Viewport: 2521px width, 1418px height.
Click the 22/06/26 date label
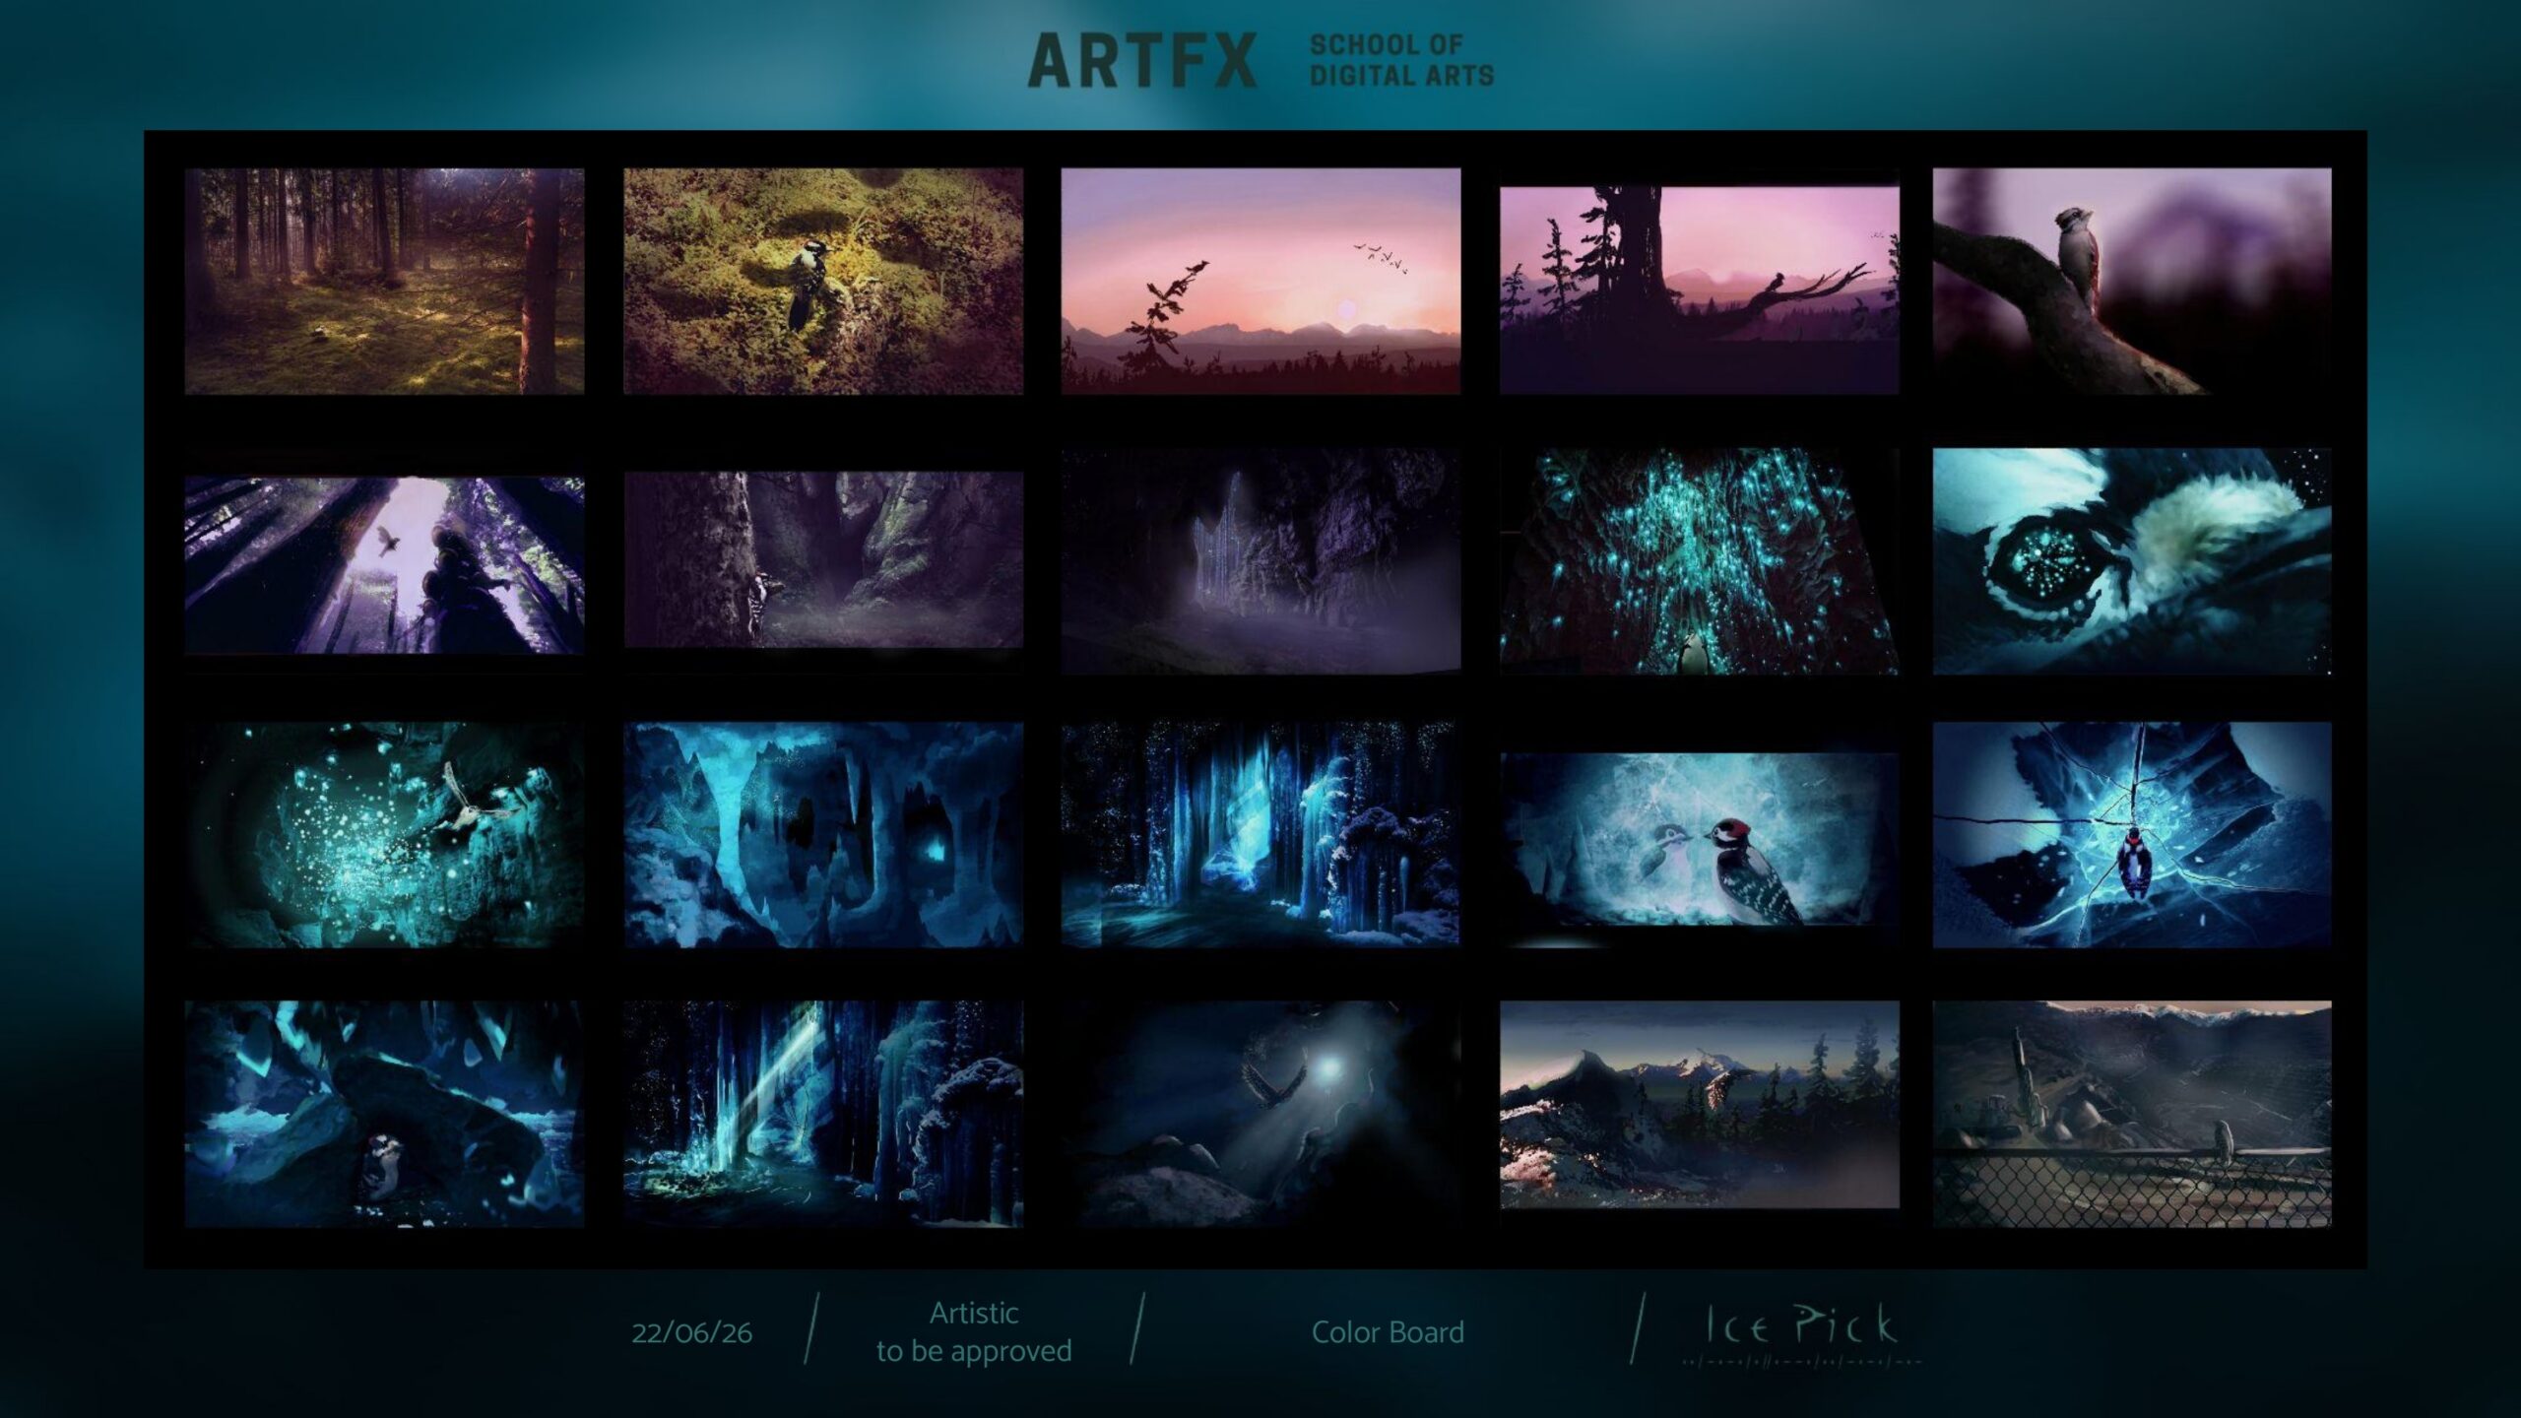691,1333
